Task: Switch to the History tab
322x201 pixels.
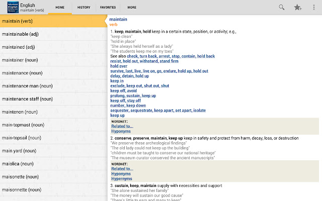Action: tap(84, 8)
